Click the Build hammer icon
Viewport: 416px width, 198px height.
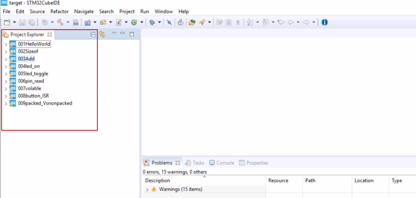pyautogui.click(x=60, y=22)
